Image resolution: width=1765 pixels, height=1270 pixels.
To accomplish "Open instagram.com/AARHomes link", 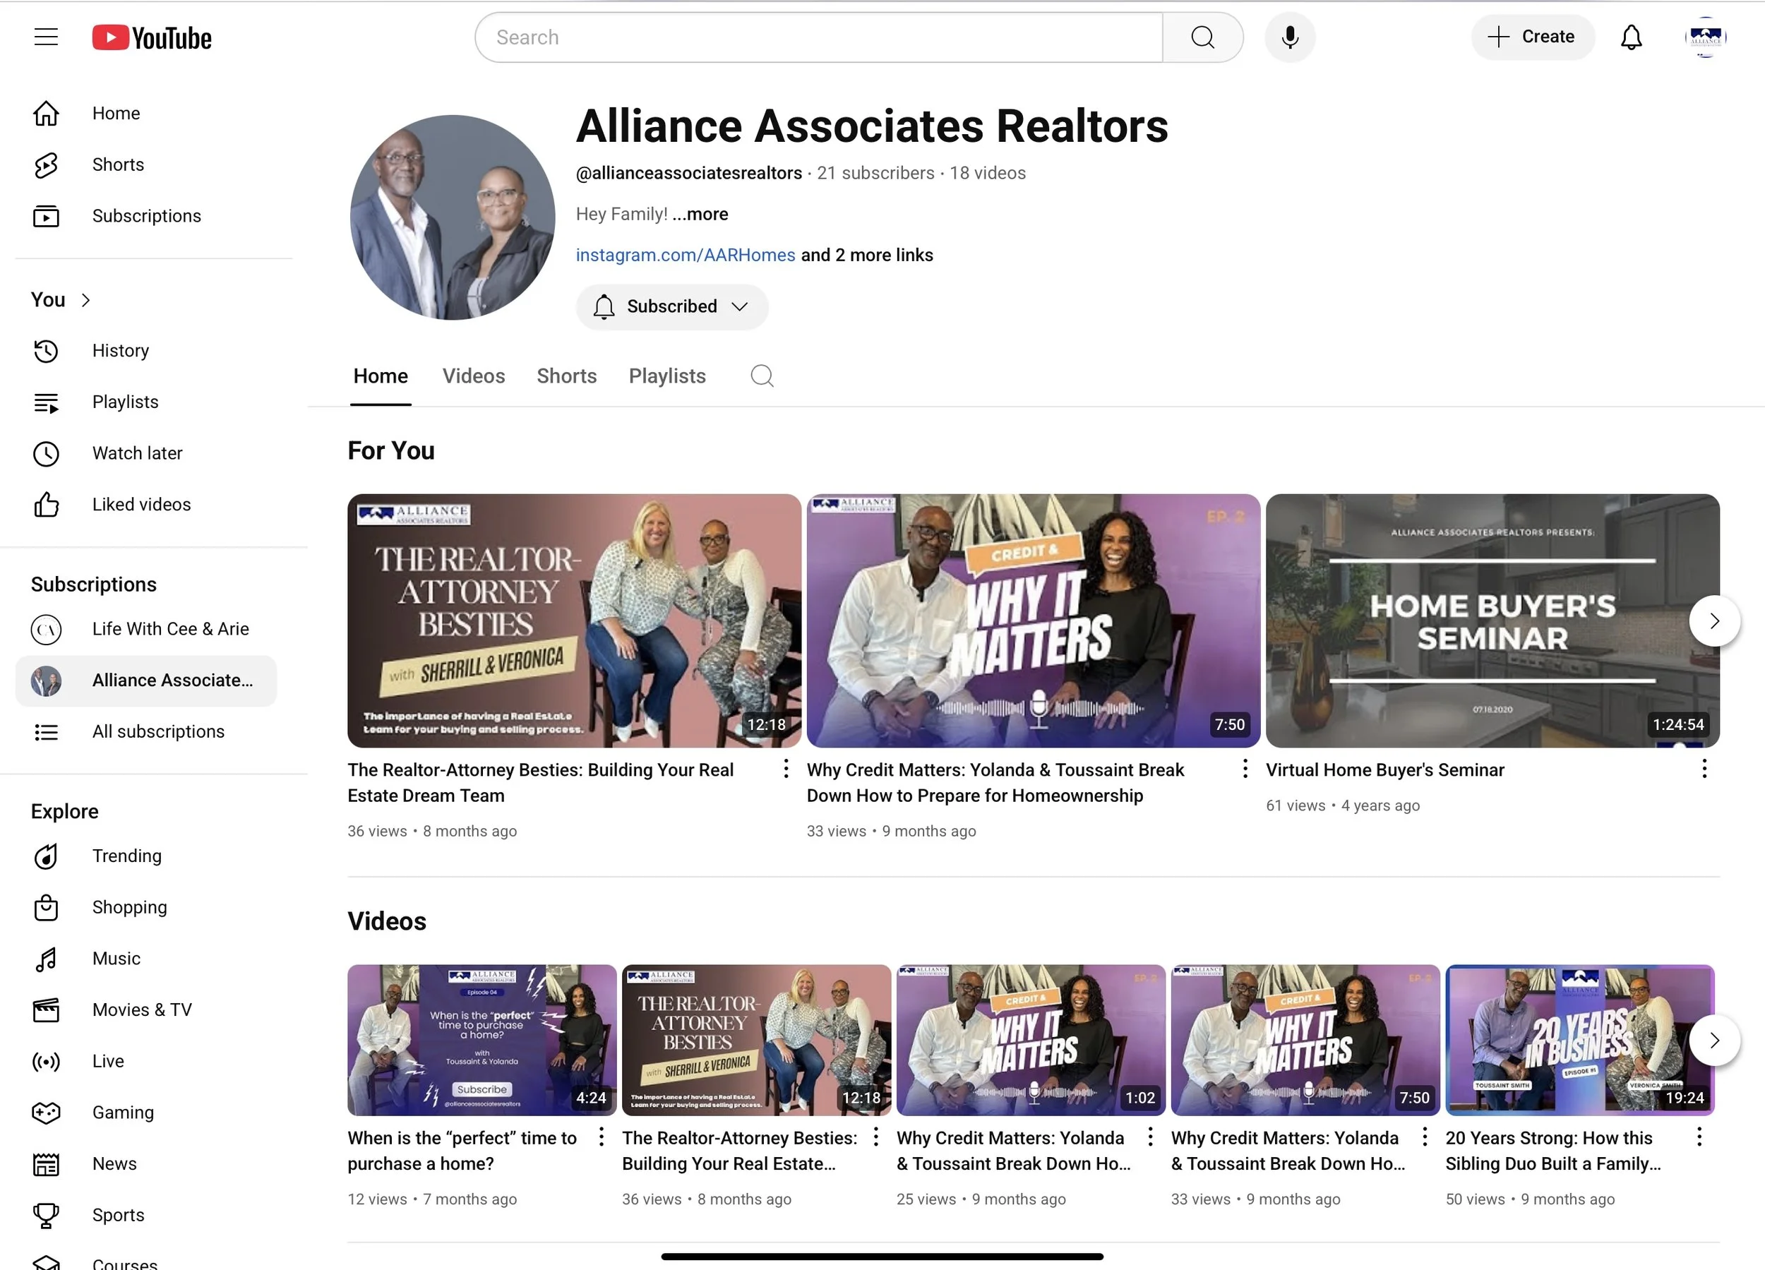I will point(686,256).
